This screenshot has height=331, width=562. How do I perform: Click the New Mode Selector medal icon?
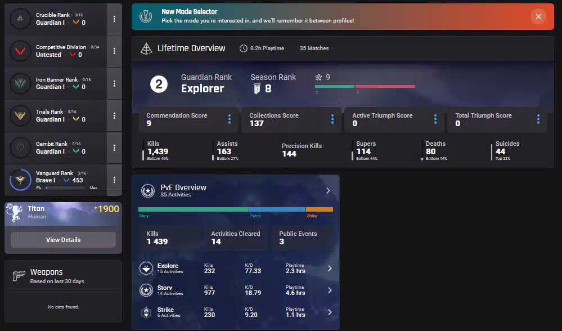pos(146,16)
